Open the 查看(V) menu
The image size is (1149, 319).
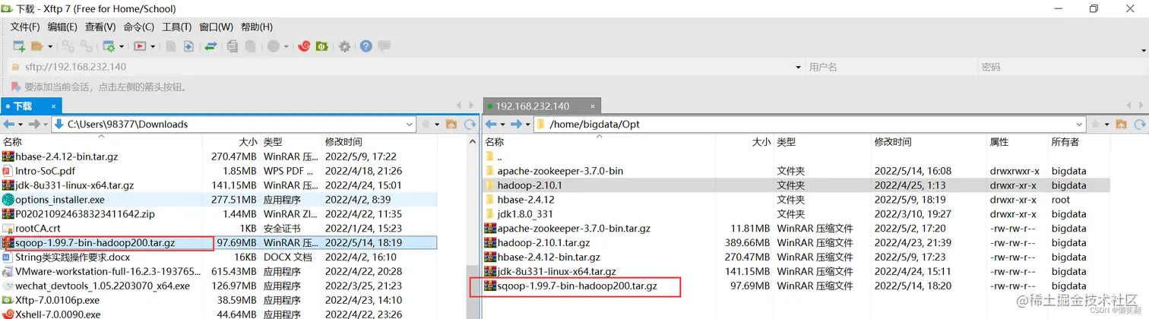(100, 27)
